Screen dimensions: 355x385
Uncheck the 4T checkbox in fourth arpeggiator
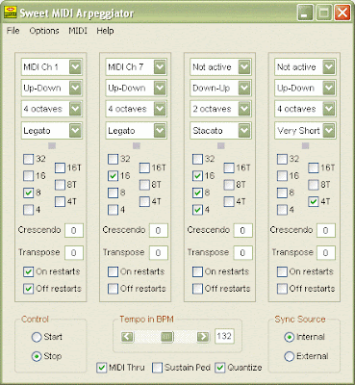[314, 201]
